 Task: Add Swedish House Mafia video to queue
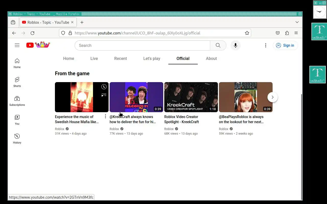coord(104,95)
